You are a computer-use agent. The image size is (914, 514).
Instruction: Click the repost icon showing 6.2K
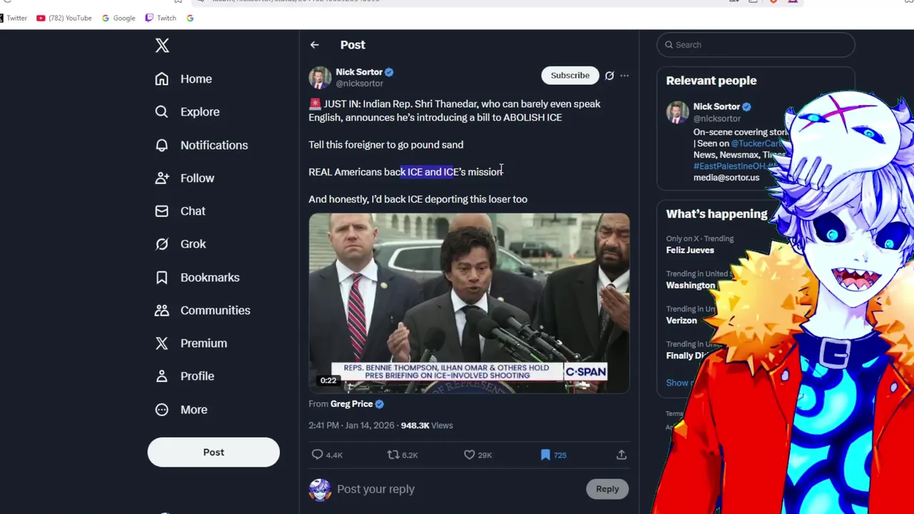point(393,455)
